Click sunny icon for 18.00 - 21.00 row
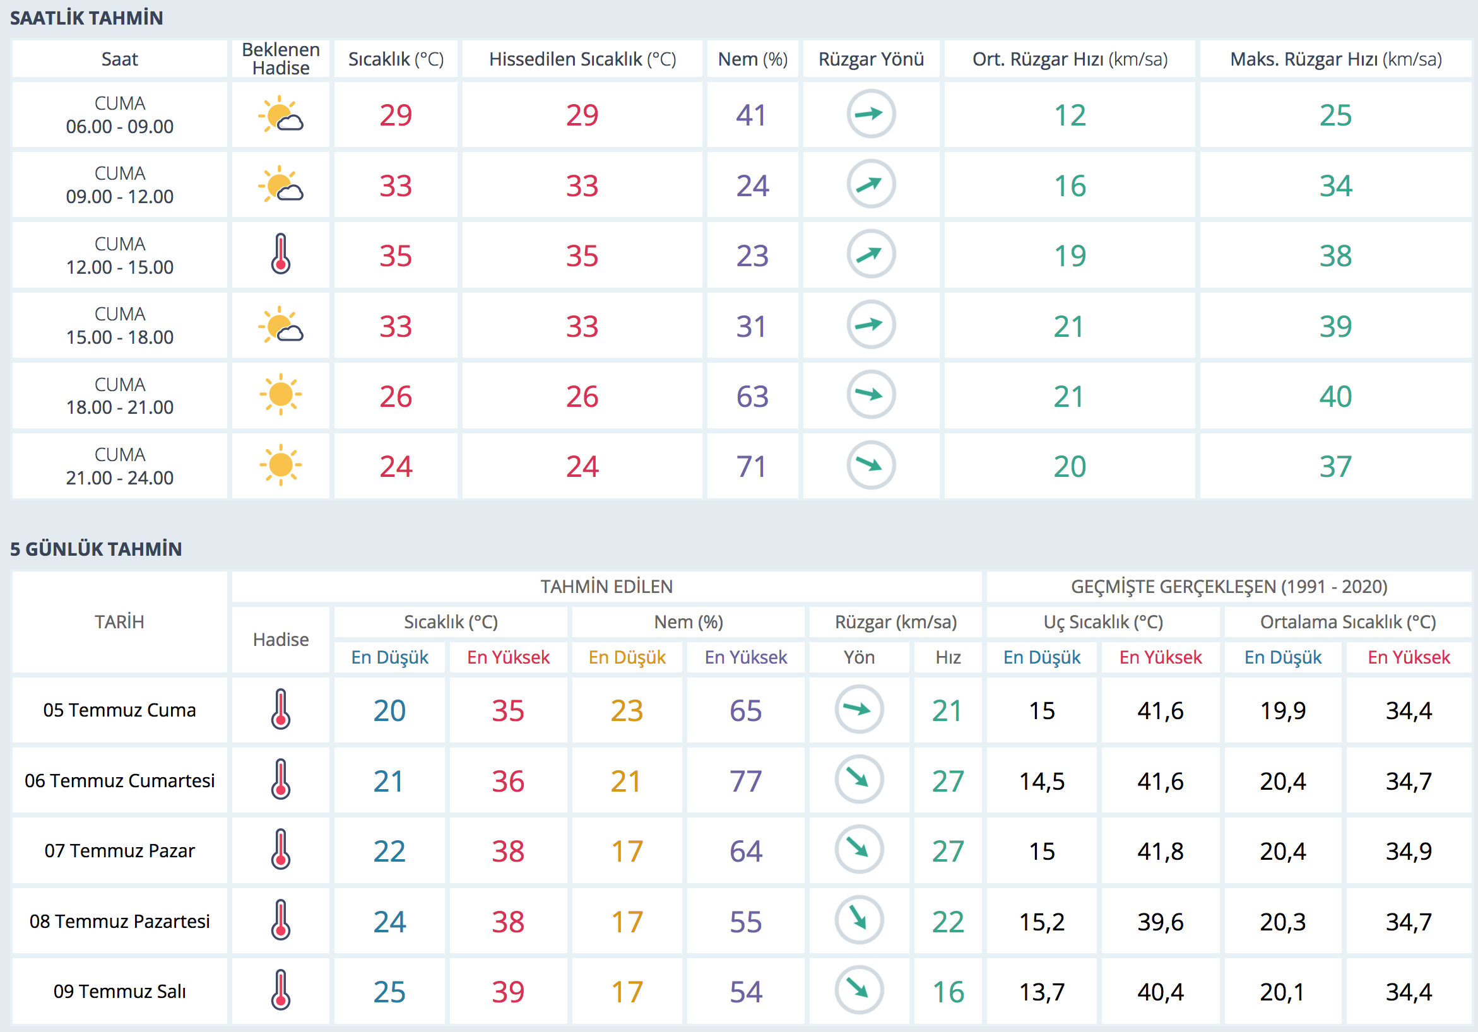This screenshot has height=1032, width=1478. [281, 394]
